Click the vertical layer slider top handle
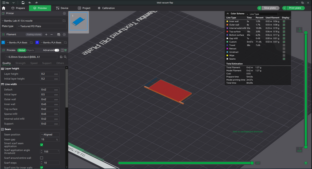312x169 pixels. (x=306, y=32)
